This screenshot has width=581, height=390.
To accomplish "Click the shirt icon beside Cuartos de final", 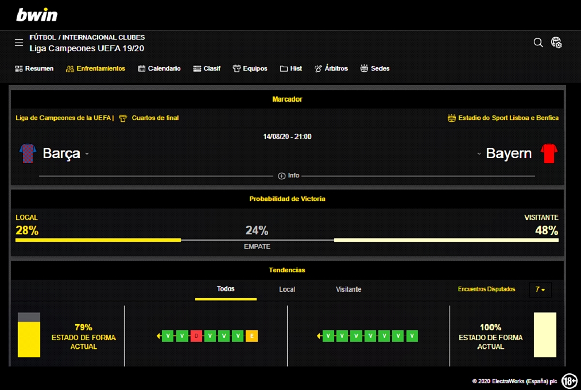I will coord(123,118).
